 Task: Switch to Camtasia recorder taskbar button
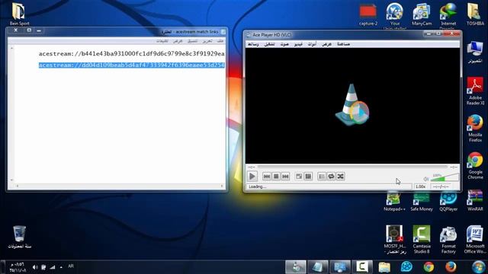click(x=362, y=267)
